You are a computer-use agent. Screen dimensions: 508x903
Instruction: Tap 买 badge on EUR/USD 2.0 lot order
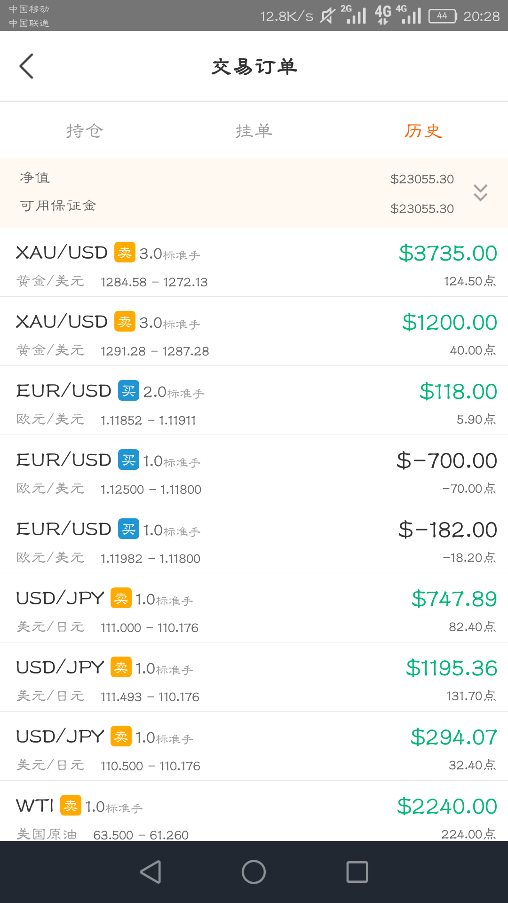[128, 390]
